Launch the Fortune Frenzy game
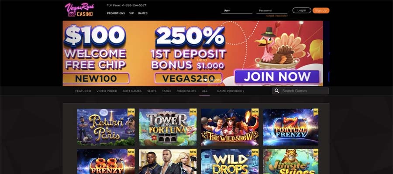 point(291,127)
